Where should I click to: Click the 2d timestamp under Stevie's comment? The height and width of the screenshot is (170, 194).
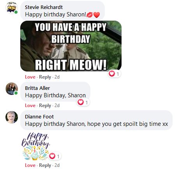(x=57, y=77)
